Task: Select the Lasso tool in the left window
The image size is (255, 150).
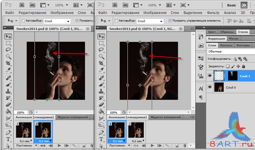Action: tap(8, 50)
